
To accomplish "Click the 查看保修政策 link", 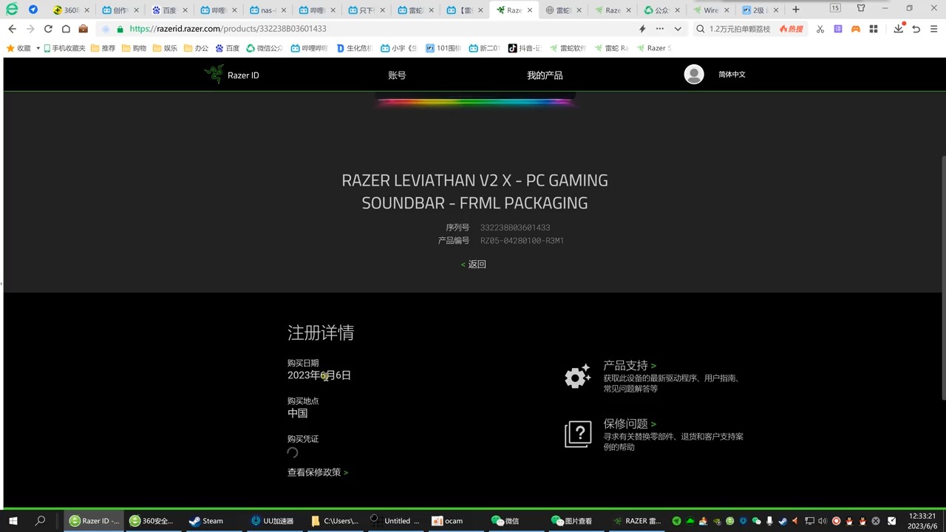I will click(318, 472).
